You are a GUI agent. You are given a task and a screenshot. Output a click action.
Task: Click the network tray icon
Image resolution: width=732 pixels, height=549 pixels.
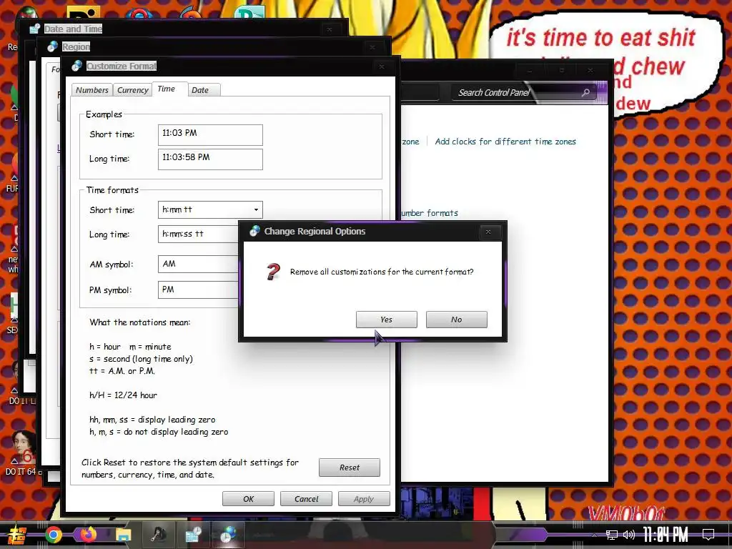(x=611, y=535)
